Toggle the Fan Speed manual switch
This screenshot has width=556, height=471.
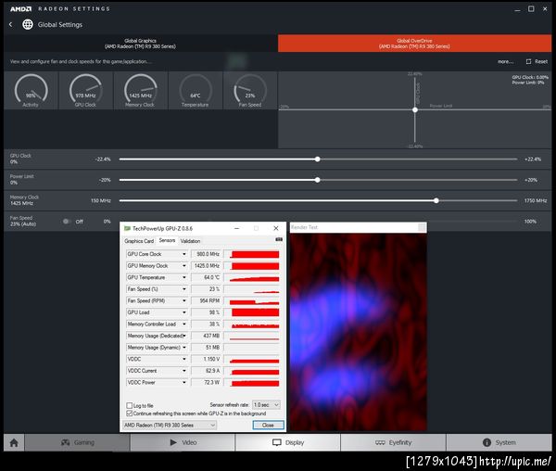pyautogui.click(x=67, y=222)
